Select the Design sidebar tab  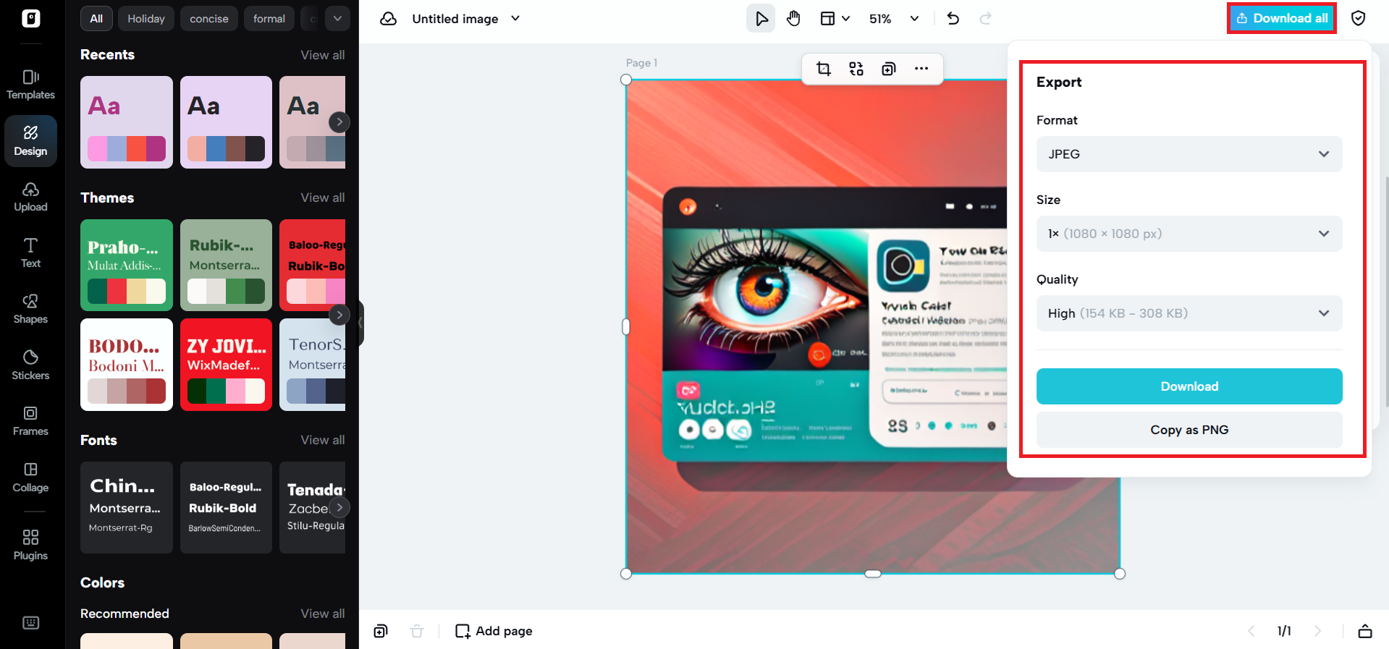point(30,141)
